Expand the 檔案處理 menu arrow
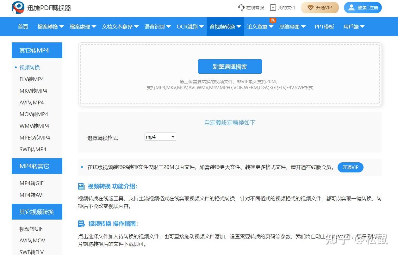398x255 pixels. [x=94, y=27]
